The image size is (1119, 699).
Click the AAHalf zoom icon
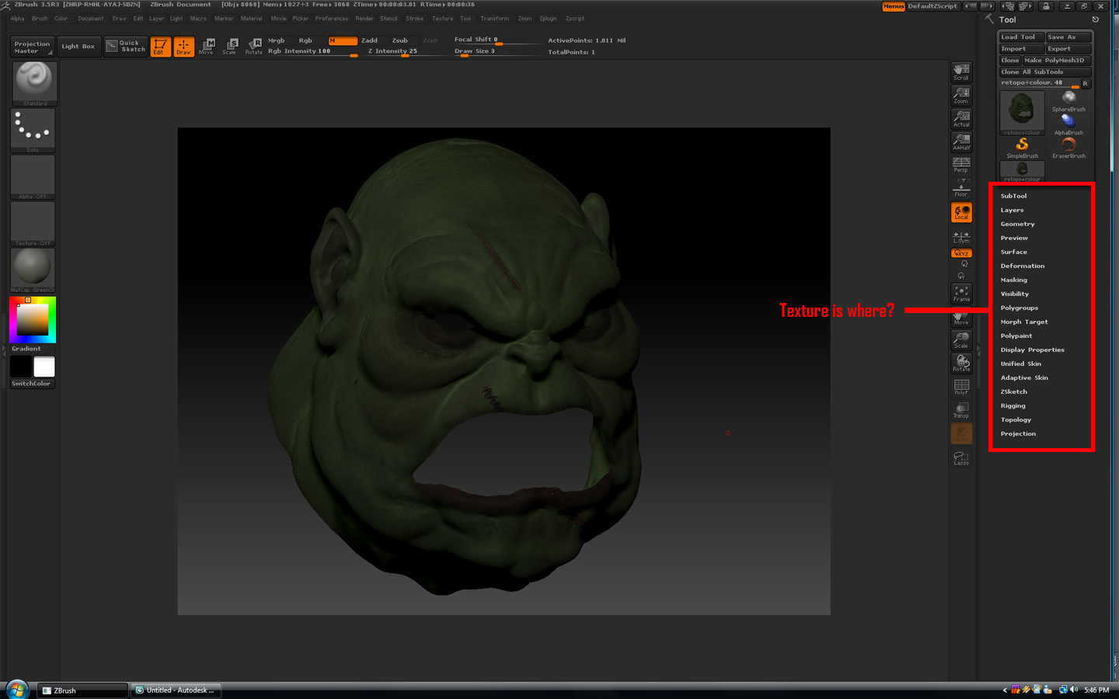961,141
